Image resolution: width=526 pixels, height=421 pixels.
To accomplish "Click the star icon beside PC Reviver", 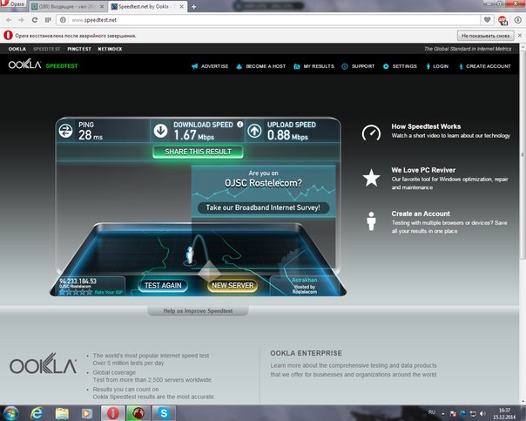I will [371, 178].
